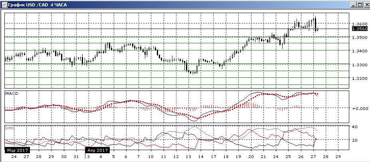
Task: Click the 1.3400 price axis label
Action: [x=359, y=51]
